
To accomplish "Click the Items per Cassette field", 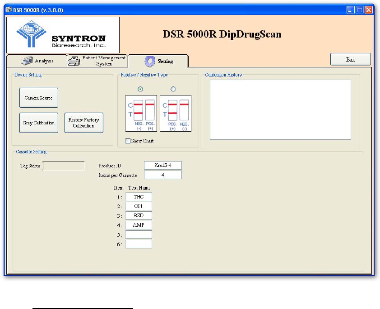I will pyautogui.click(x=163, y=175).
